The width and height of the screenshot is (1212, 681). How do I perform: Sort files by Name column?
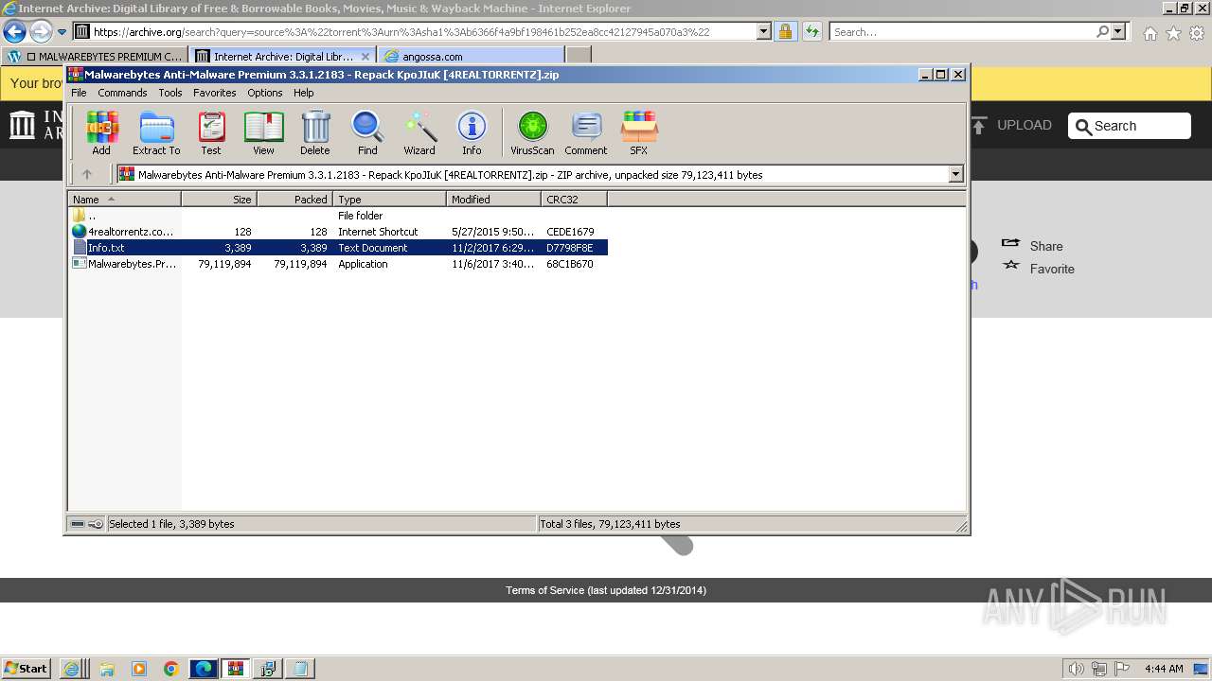click(124, 199)
